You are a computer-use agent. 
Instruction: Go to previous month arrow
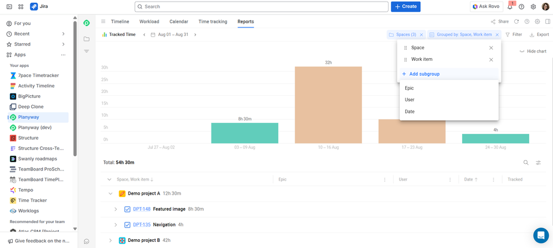[x=144, y=34]
